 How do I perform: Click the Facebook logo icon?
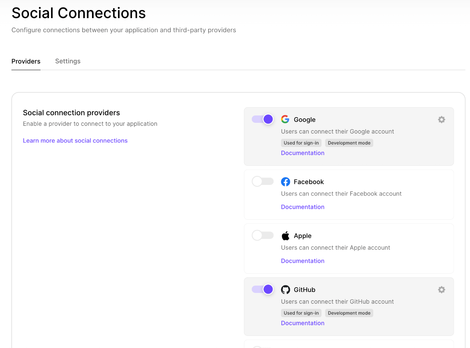(285, 182)
